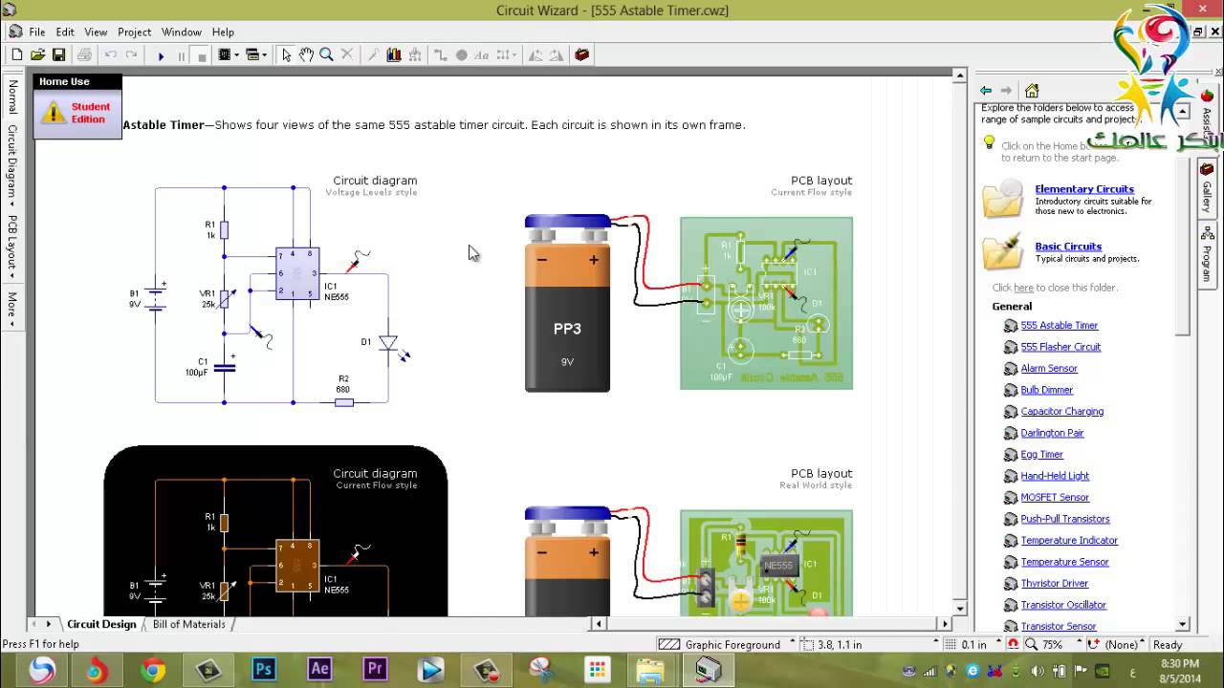The width and height of the screenshot is (1224, 688).
Task: Toggle the red snap magnet icon
Action: click(1014, 645)
